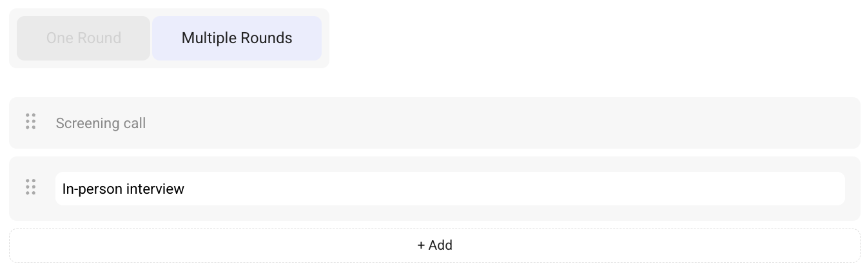Image resolution: width=867 pixels, height=271 pixels.
Task: Click inside the In-person interview input box
Action: point(449,189)
